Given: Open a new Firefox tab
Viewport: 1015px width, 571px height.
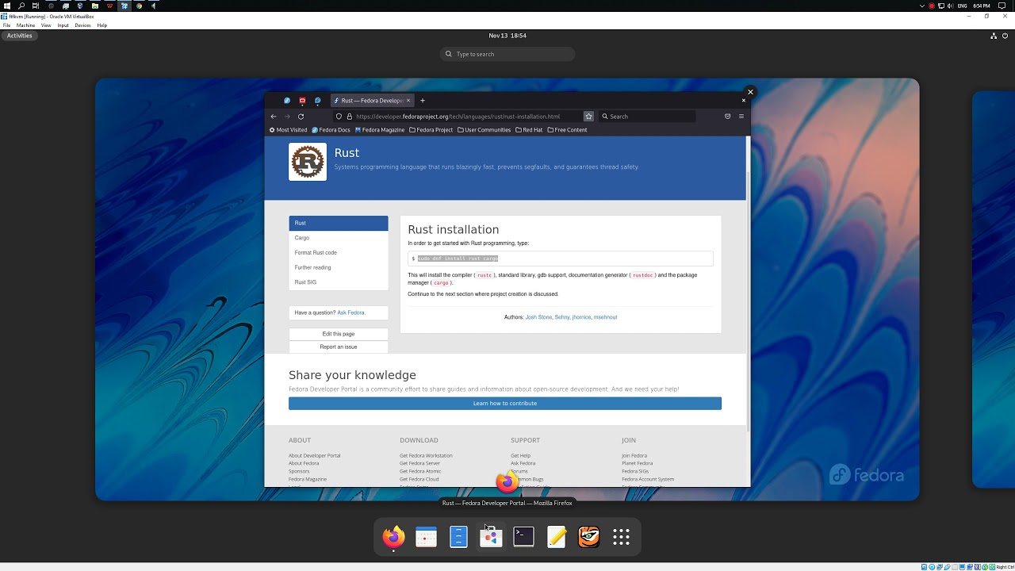Looking at the screenshot, I should pyautogui.click(x=423, y=101).
